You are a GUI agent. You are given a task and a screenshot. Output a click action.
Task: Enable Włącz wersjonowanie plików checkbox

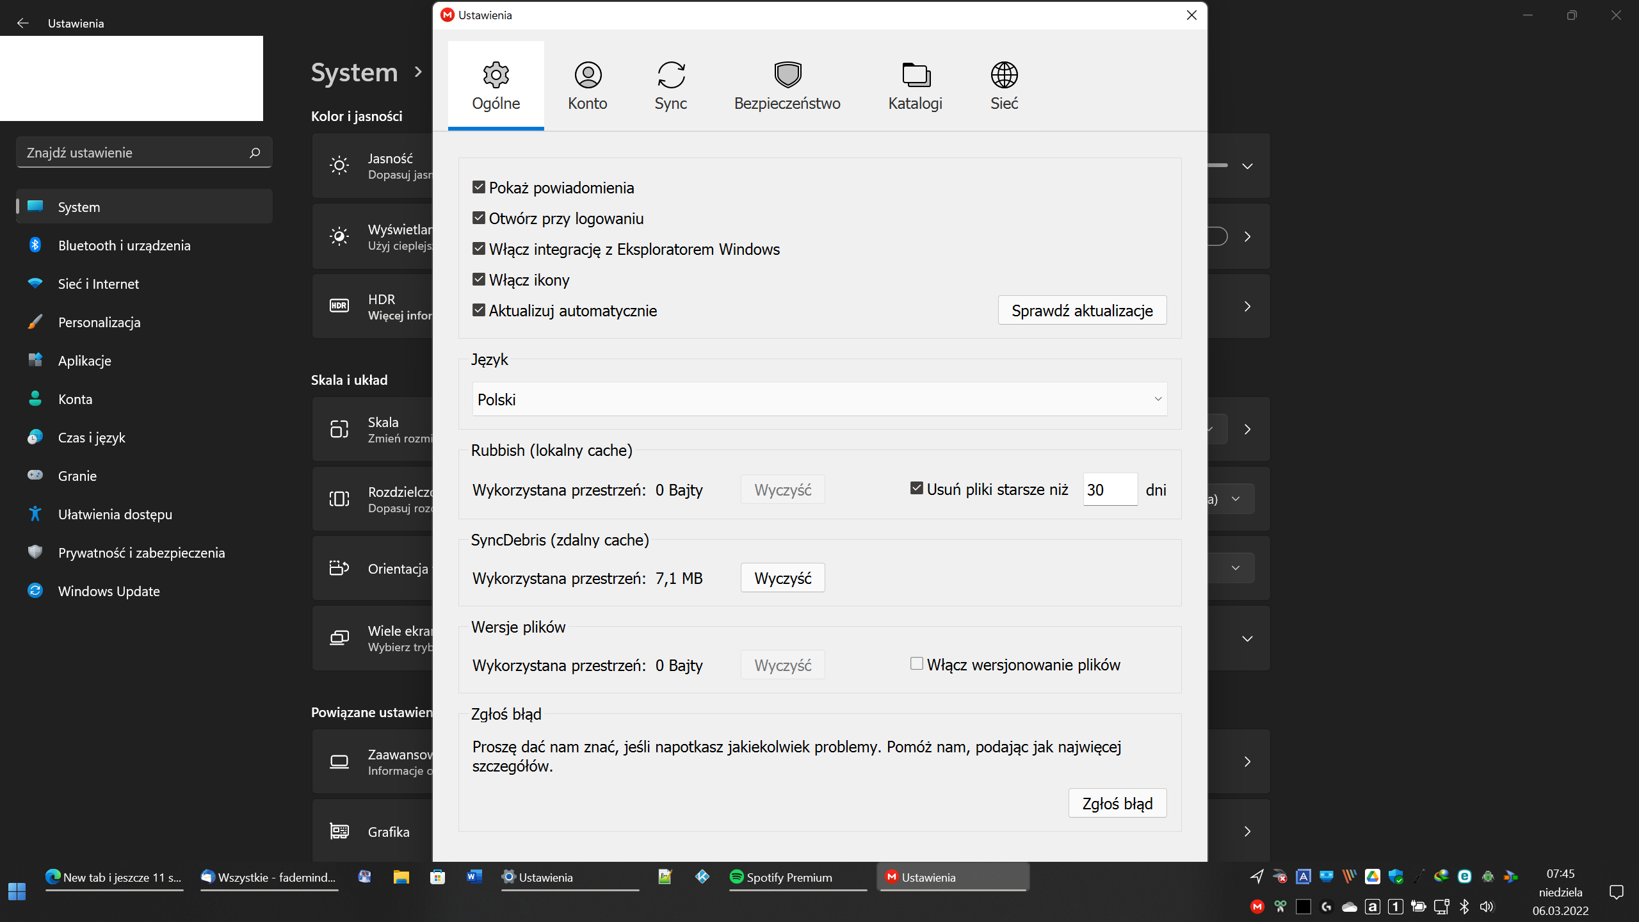coord(916,664)
